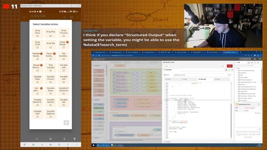Select the Array Set action
Image resolution: width=267 pixels, height=150 pixels.
[x=50, y=45]
